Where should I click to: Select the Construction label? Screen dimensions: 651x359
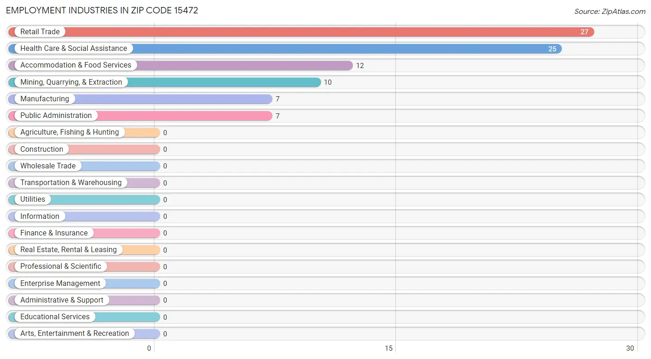click(42, 149)
